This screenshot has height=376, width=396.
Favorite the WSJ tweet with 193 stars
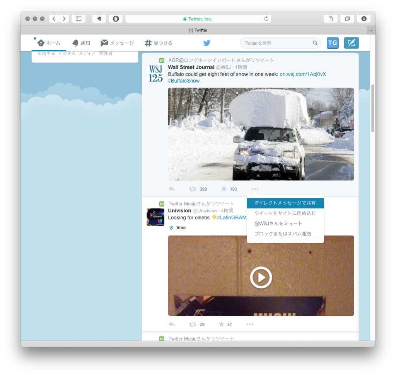tap(224, 189)
